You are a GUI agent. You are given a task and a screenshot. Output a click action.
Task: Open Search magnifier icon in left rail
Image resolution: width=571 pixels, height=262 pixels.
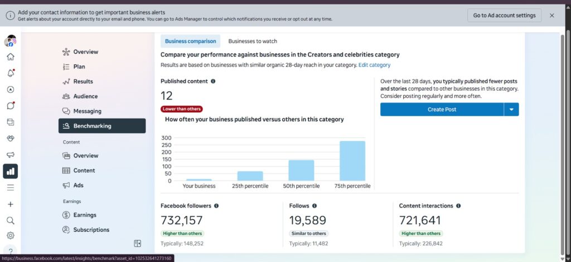[x=11, y=221]
